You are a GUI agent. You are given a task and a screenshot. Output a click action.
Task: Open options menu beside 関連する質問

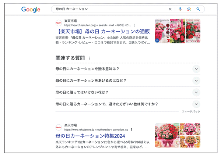(x=90, y=58)
